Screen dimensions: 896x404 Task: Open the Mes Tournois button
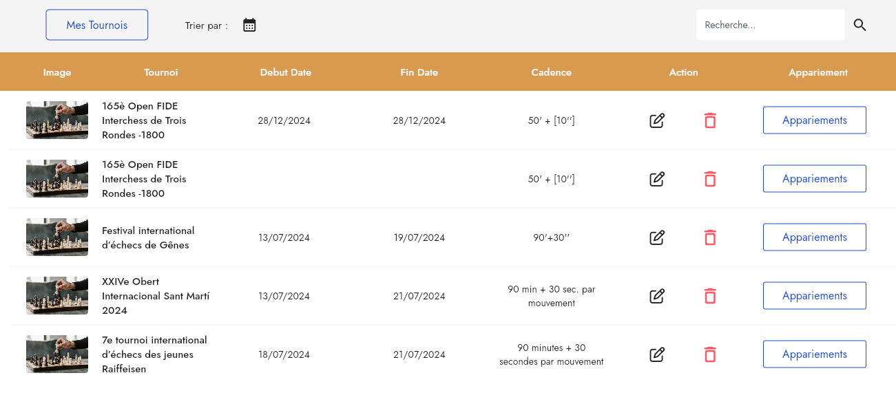click(x=97, y=25)
